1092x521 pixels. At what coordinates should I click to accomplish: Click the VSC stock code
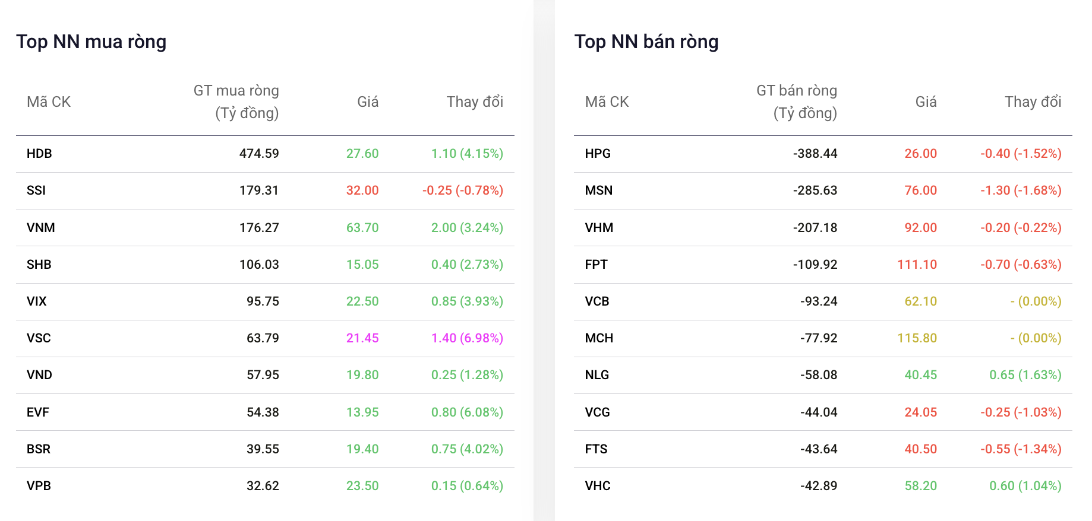pos(39,338)
